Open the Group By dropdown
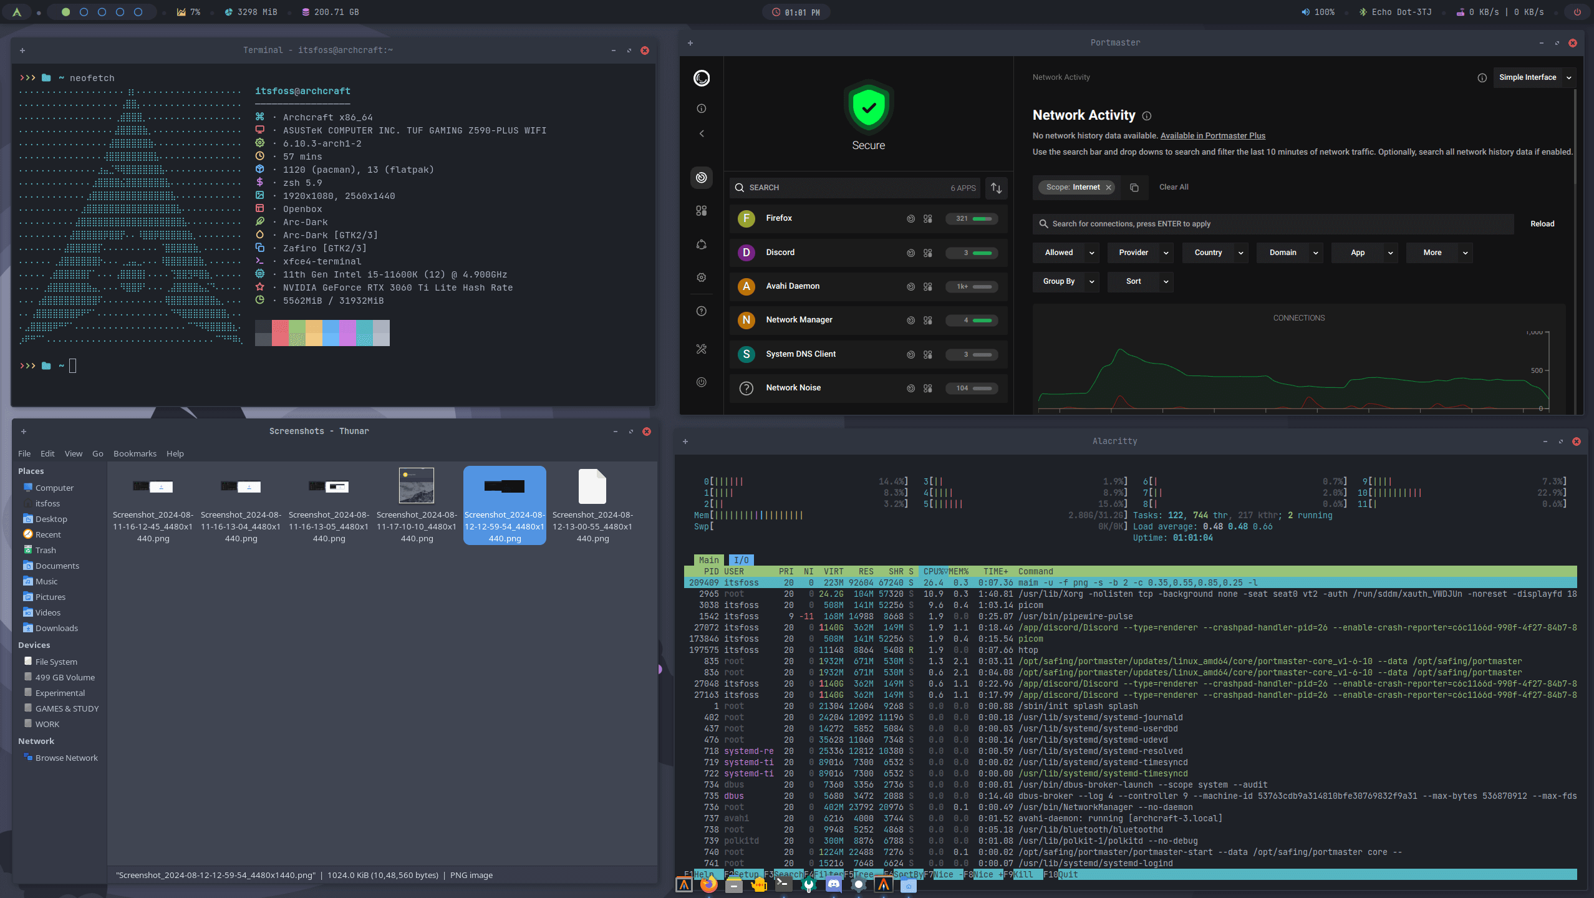Image resolution: width=1594 pixels, height=898 pixels. tap(1065, 281)
